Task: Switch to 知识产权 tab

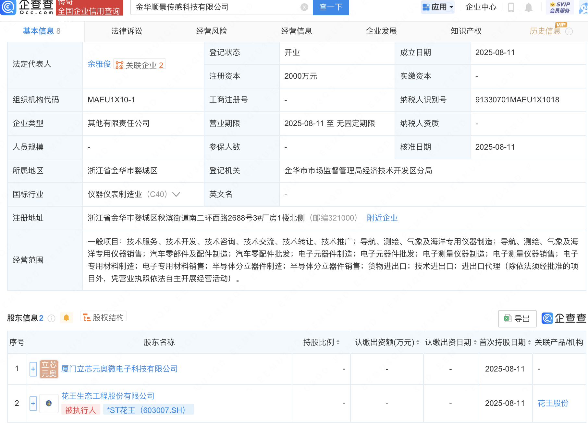Action: 466,31
